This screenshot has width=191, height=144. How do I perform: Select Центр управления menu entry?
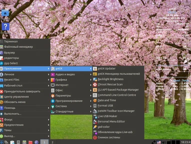pos(16,97)
